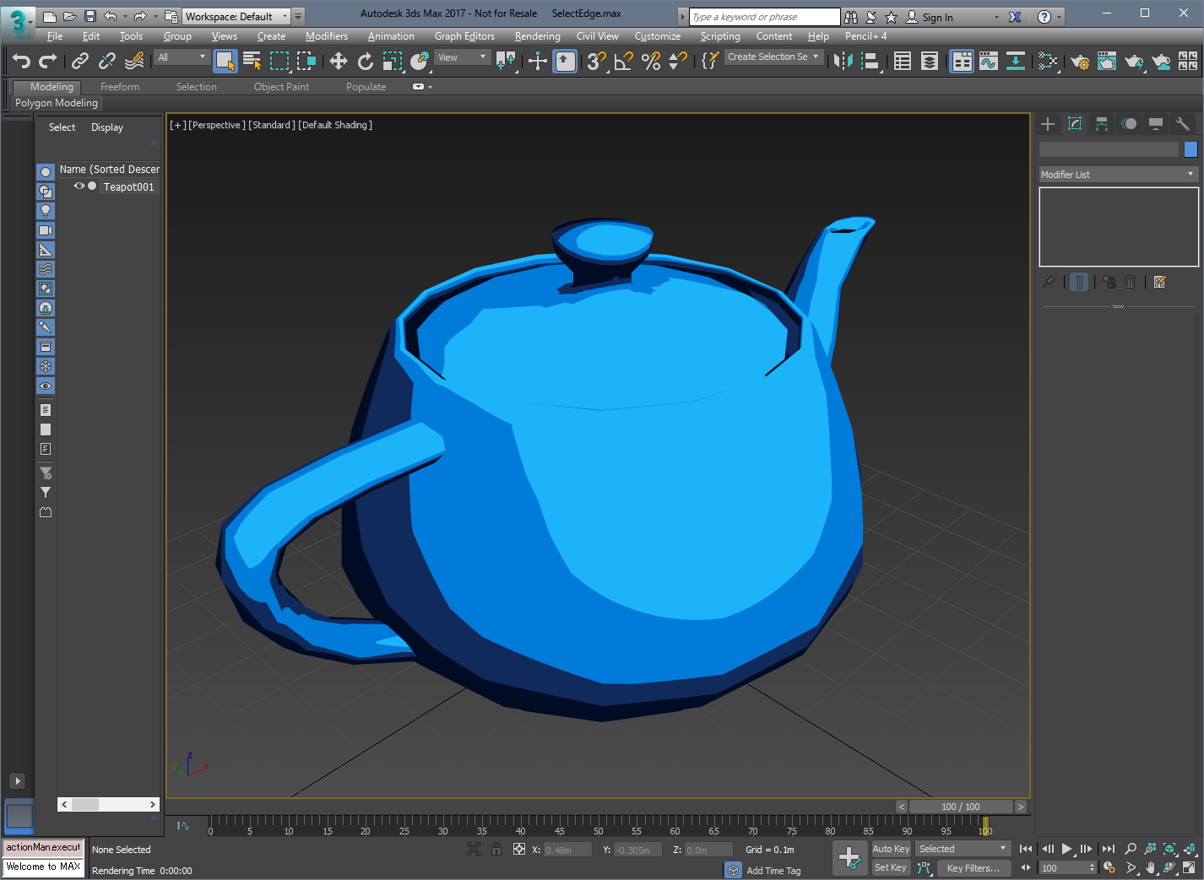Click the blue object color swatch
The height and width of the screenshot is (880, 1204).
point(1190,149)
